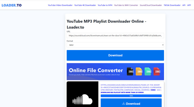Click the result card Download button with arrow
The height and width of the screenshot is (107, 194).
131,103
